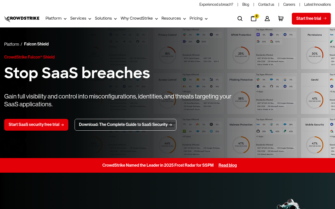Open the Contact us link
Image resolution: width=335 pixels, height=209 pixels.
266,5
